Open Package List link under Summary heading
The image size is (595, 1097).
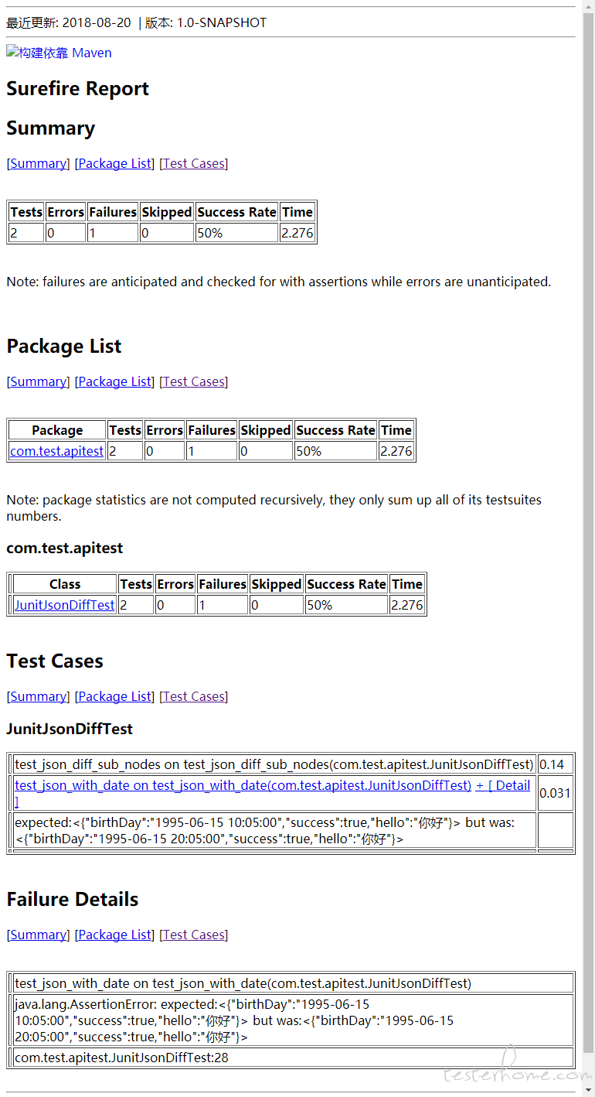115,163
